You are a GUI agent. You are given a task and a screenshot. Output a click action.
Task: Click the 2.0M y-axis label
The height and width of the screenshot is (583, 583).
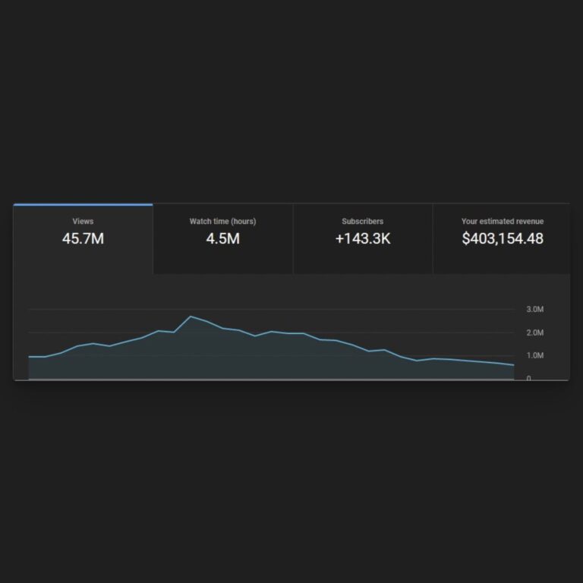coord(534,332)
